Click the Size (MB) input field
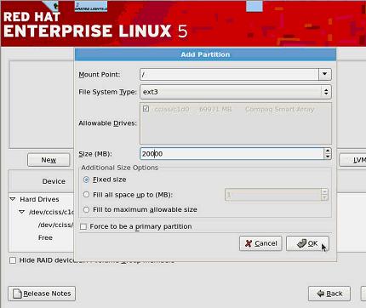 [x=232, y=154]
